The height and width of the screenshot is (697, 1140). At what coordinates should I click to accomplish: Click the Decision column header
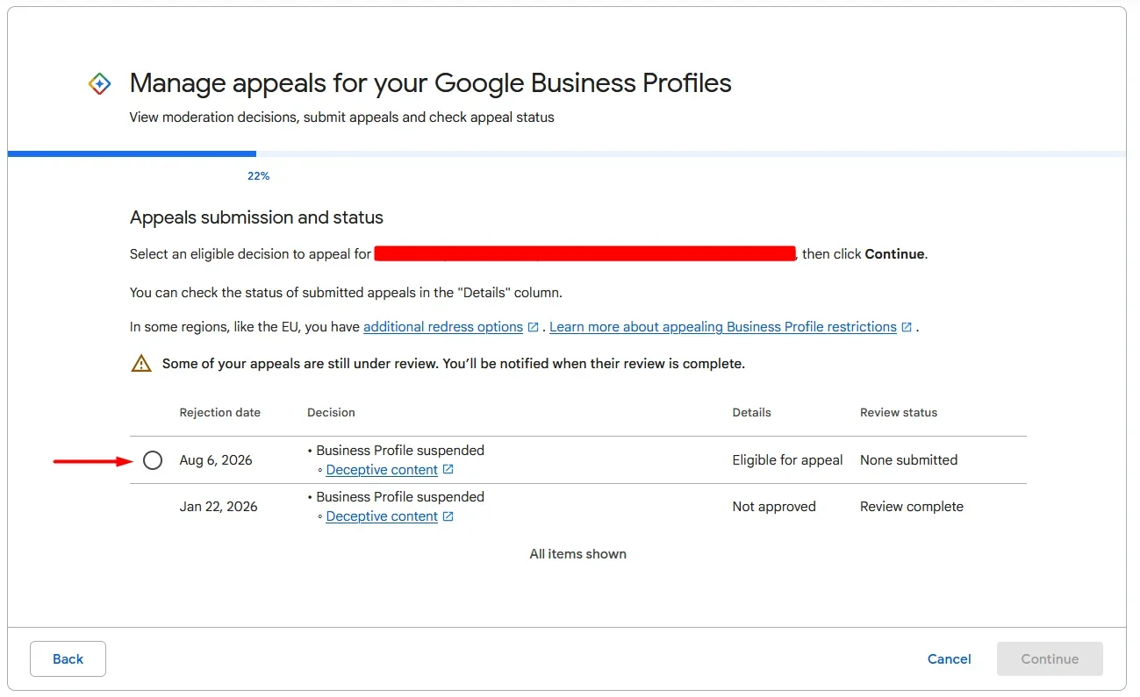[x=331, y=412]
